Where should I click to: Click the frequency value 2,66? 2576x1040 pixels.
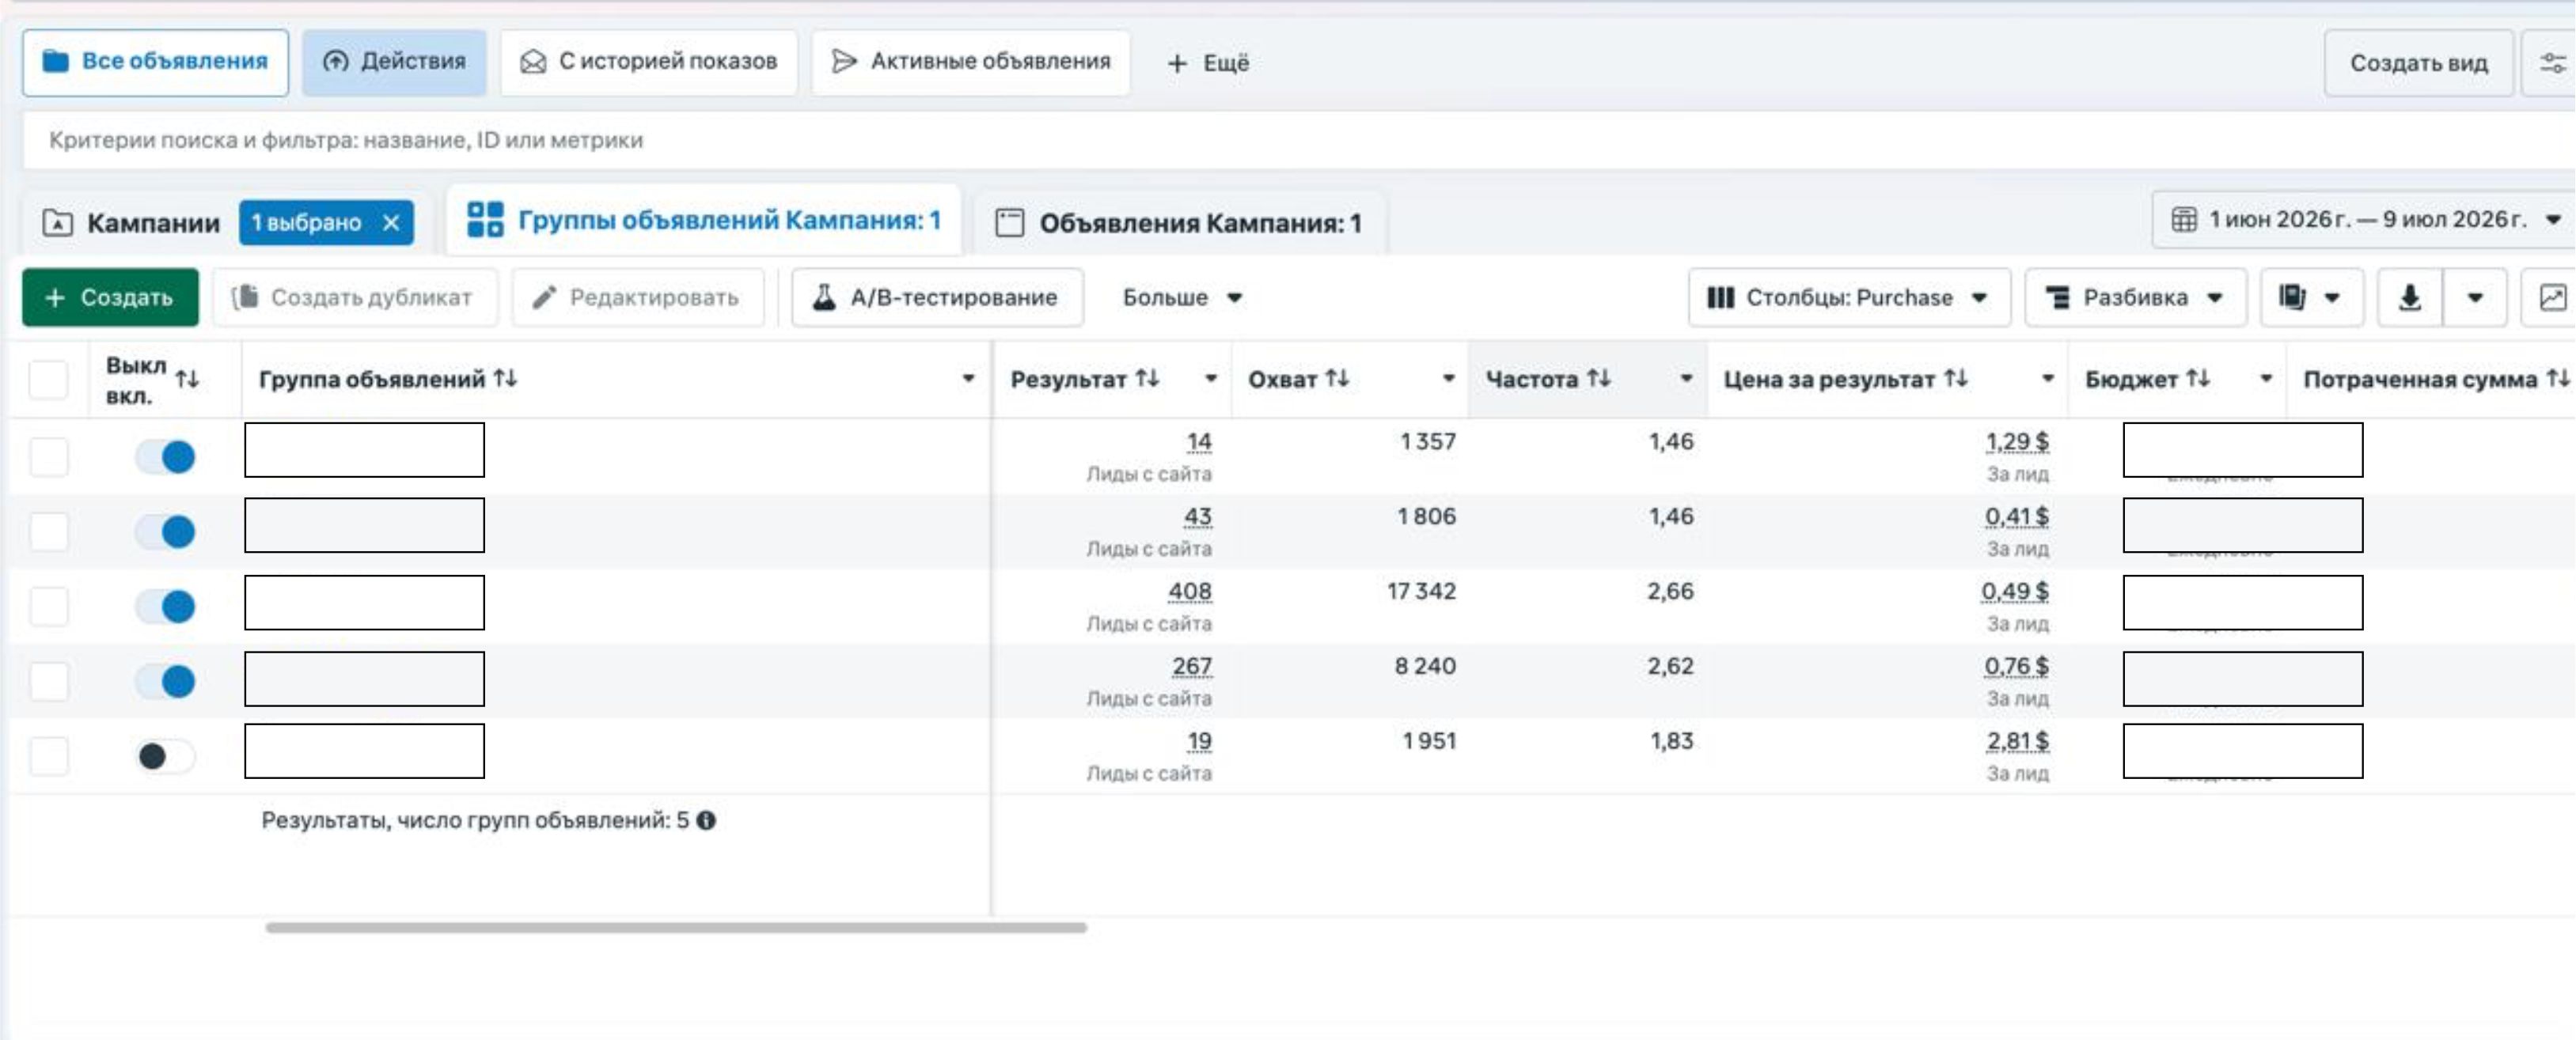coord(1670,592)
